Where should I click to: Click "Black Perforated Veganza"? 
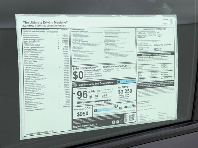pyautogui.click(x=32, y=38)
